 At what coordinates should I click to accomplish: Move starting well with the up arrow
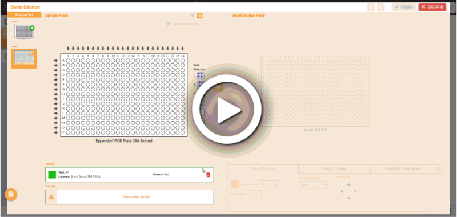(348, 184)
